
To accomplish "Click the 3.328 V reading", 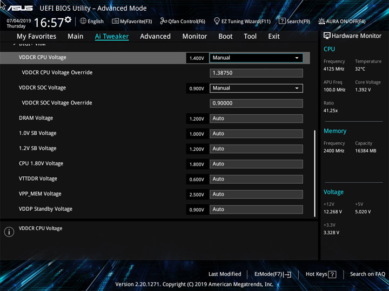I will tap(331, 233).
